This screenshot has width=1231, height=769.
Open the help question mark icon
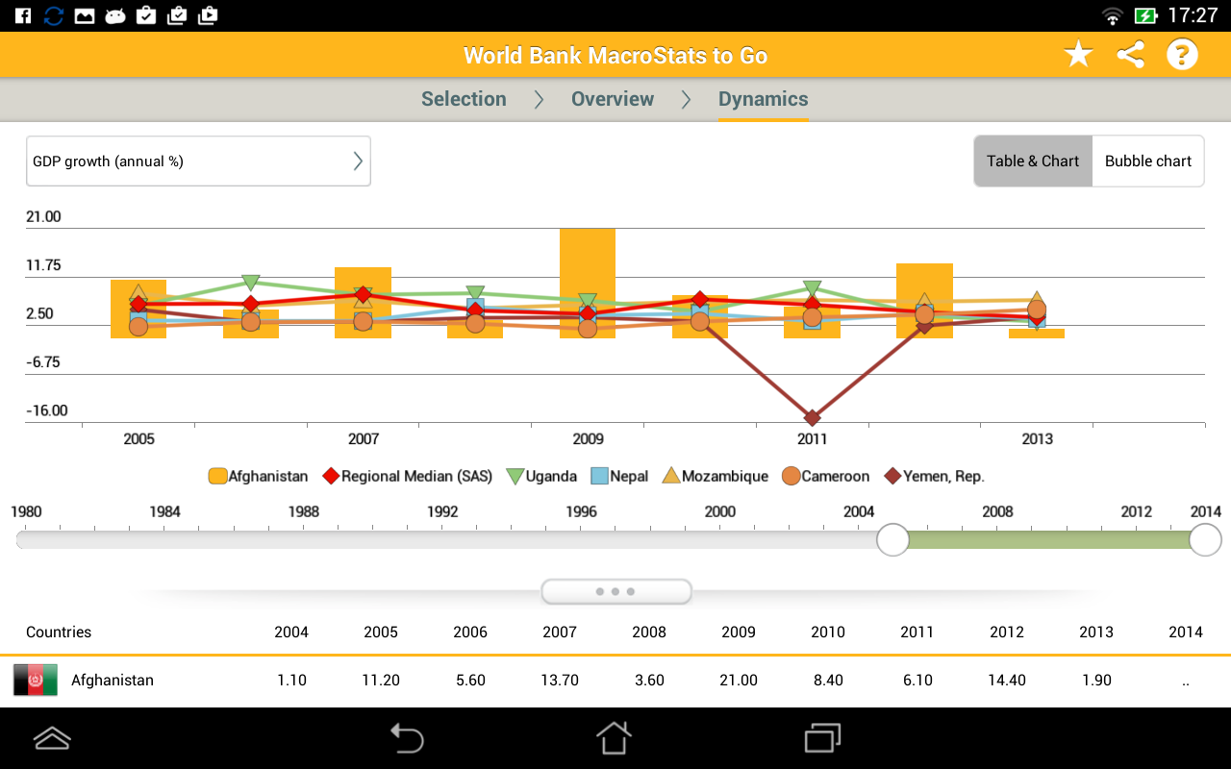click(x=1182, y=55)
